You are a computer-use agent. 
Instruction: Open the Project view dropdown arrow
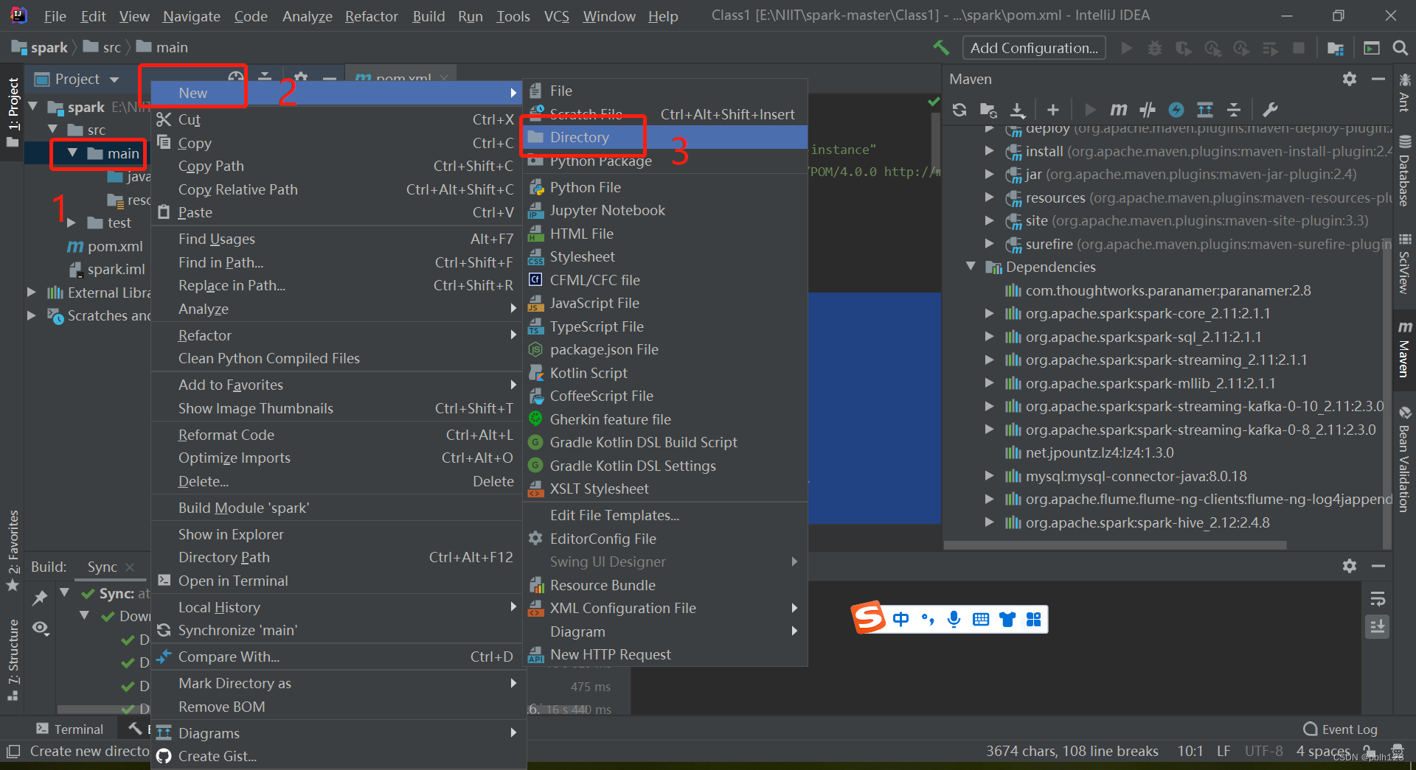pos(114,80)
